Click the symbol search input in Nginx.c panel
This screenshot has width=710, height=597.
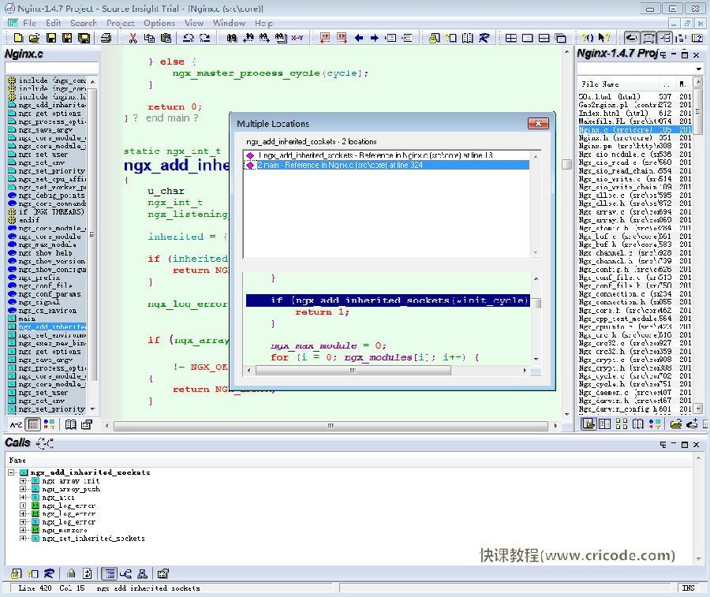pos(51,69)
